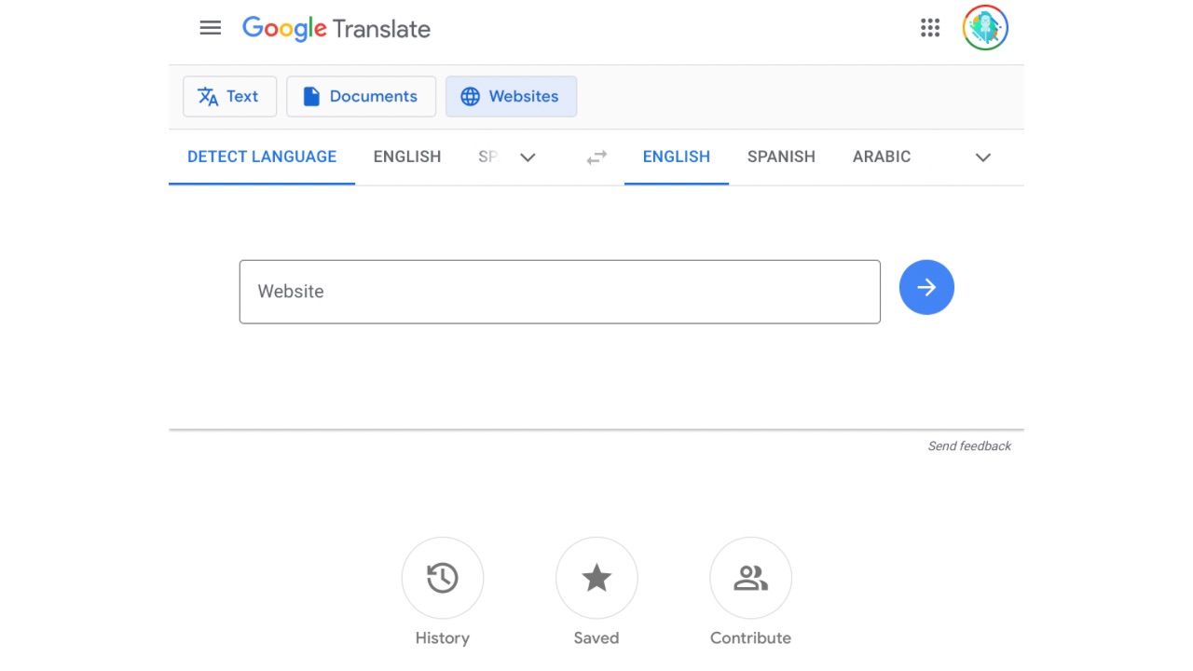Choose English as target language
Image resolution: width=1193 pixels, height=671 pixels.
coord(676,157)
